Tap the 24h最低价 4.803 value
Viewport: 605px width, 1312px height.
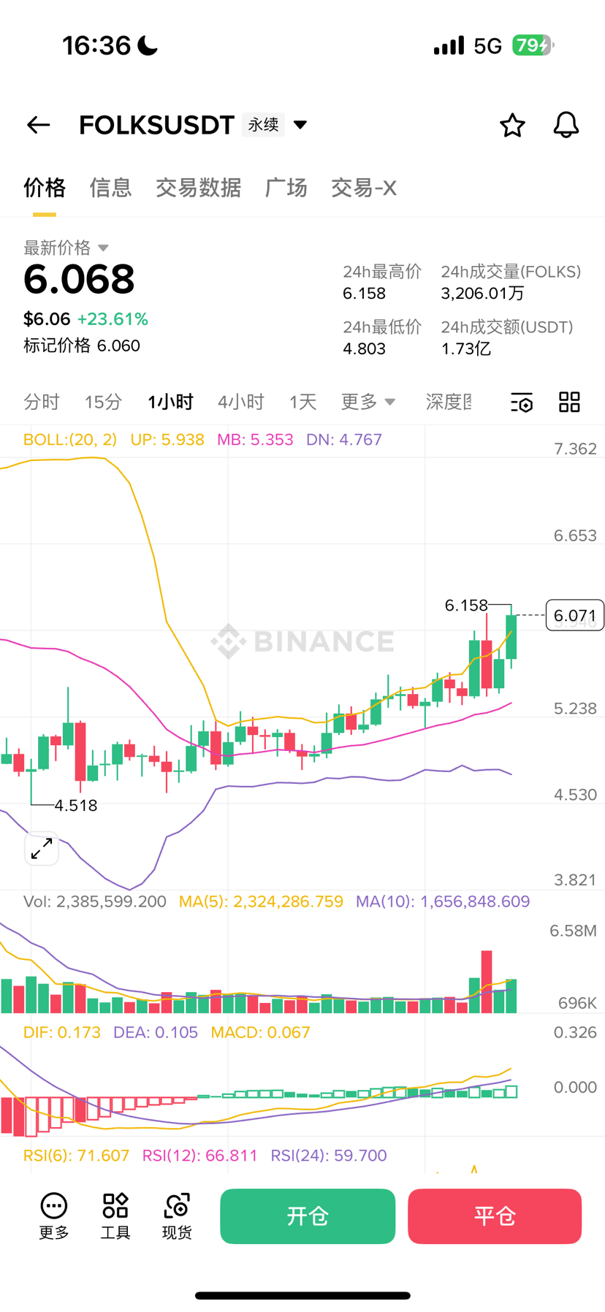click(x=364, y=348)
